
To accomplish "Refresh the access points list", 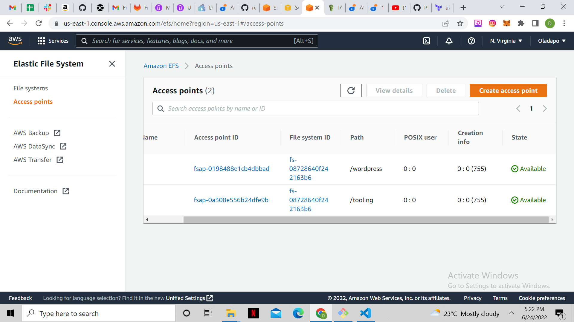I will [351, 90].
